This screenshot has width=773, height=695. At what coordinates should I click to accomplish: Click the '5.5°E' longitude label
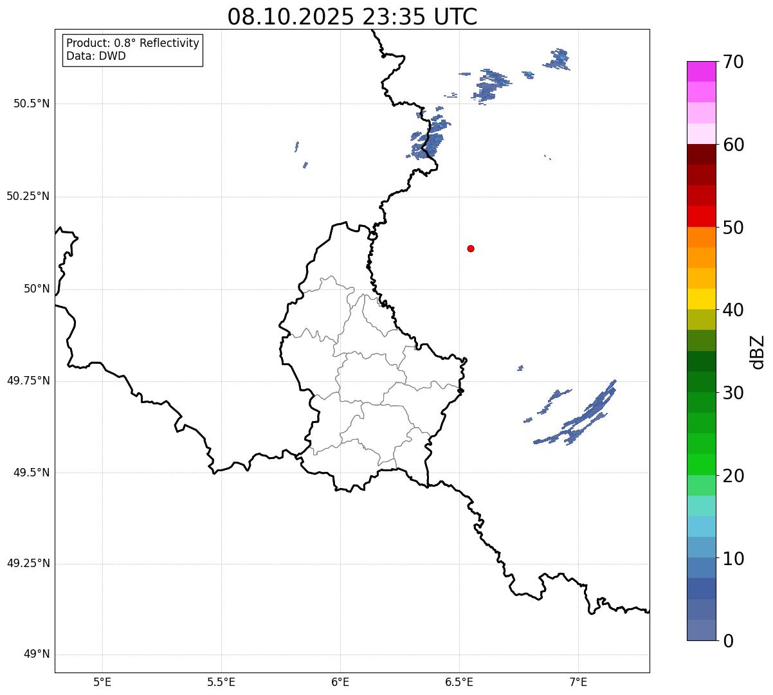click(x=221, y=681)
